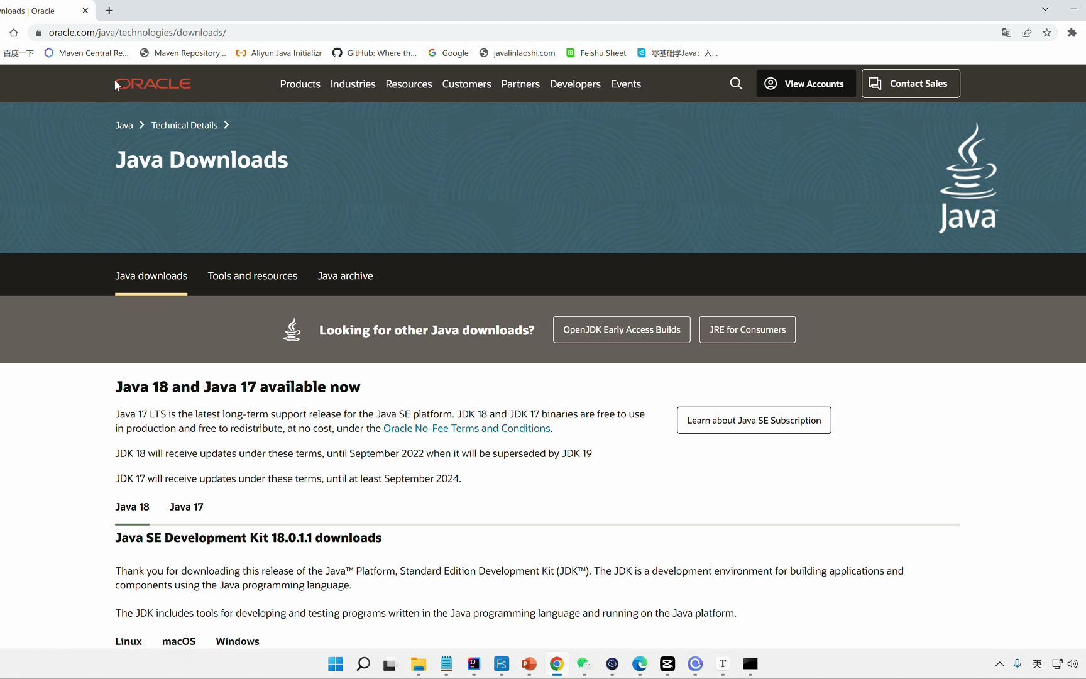
Task: Click the View Accounts button
Action: [x=806, y=84]
